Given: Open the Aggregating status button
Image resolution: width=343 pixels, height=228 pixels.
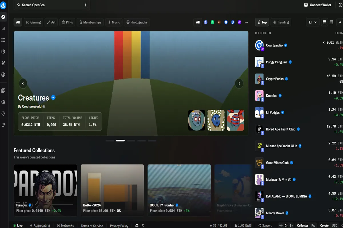Looking at the screenshot, I should [40, 225].
